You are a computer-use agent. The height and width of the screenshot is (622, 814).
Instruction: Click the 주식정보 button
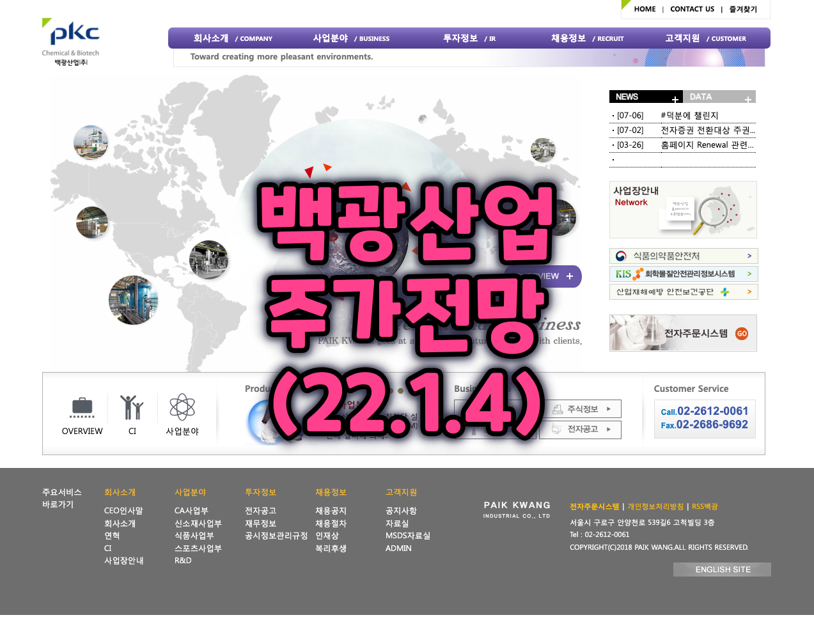pyautogui.click(x=580, y=409)
